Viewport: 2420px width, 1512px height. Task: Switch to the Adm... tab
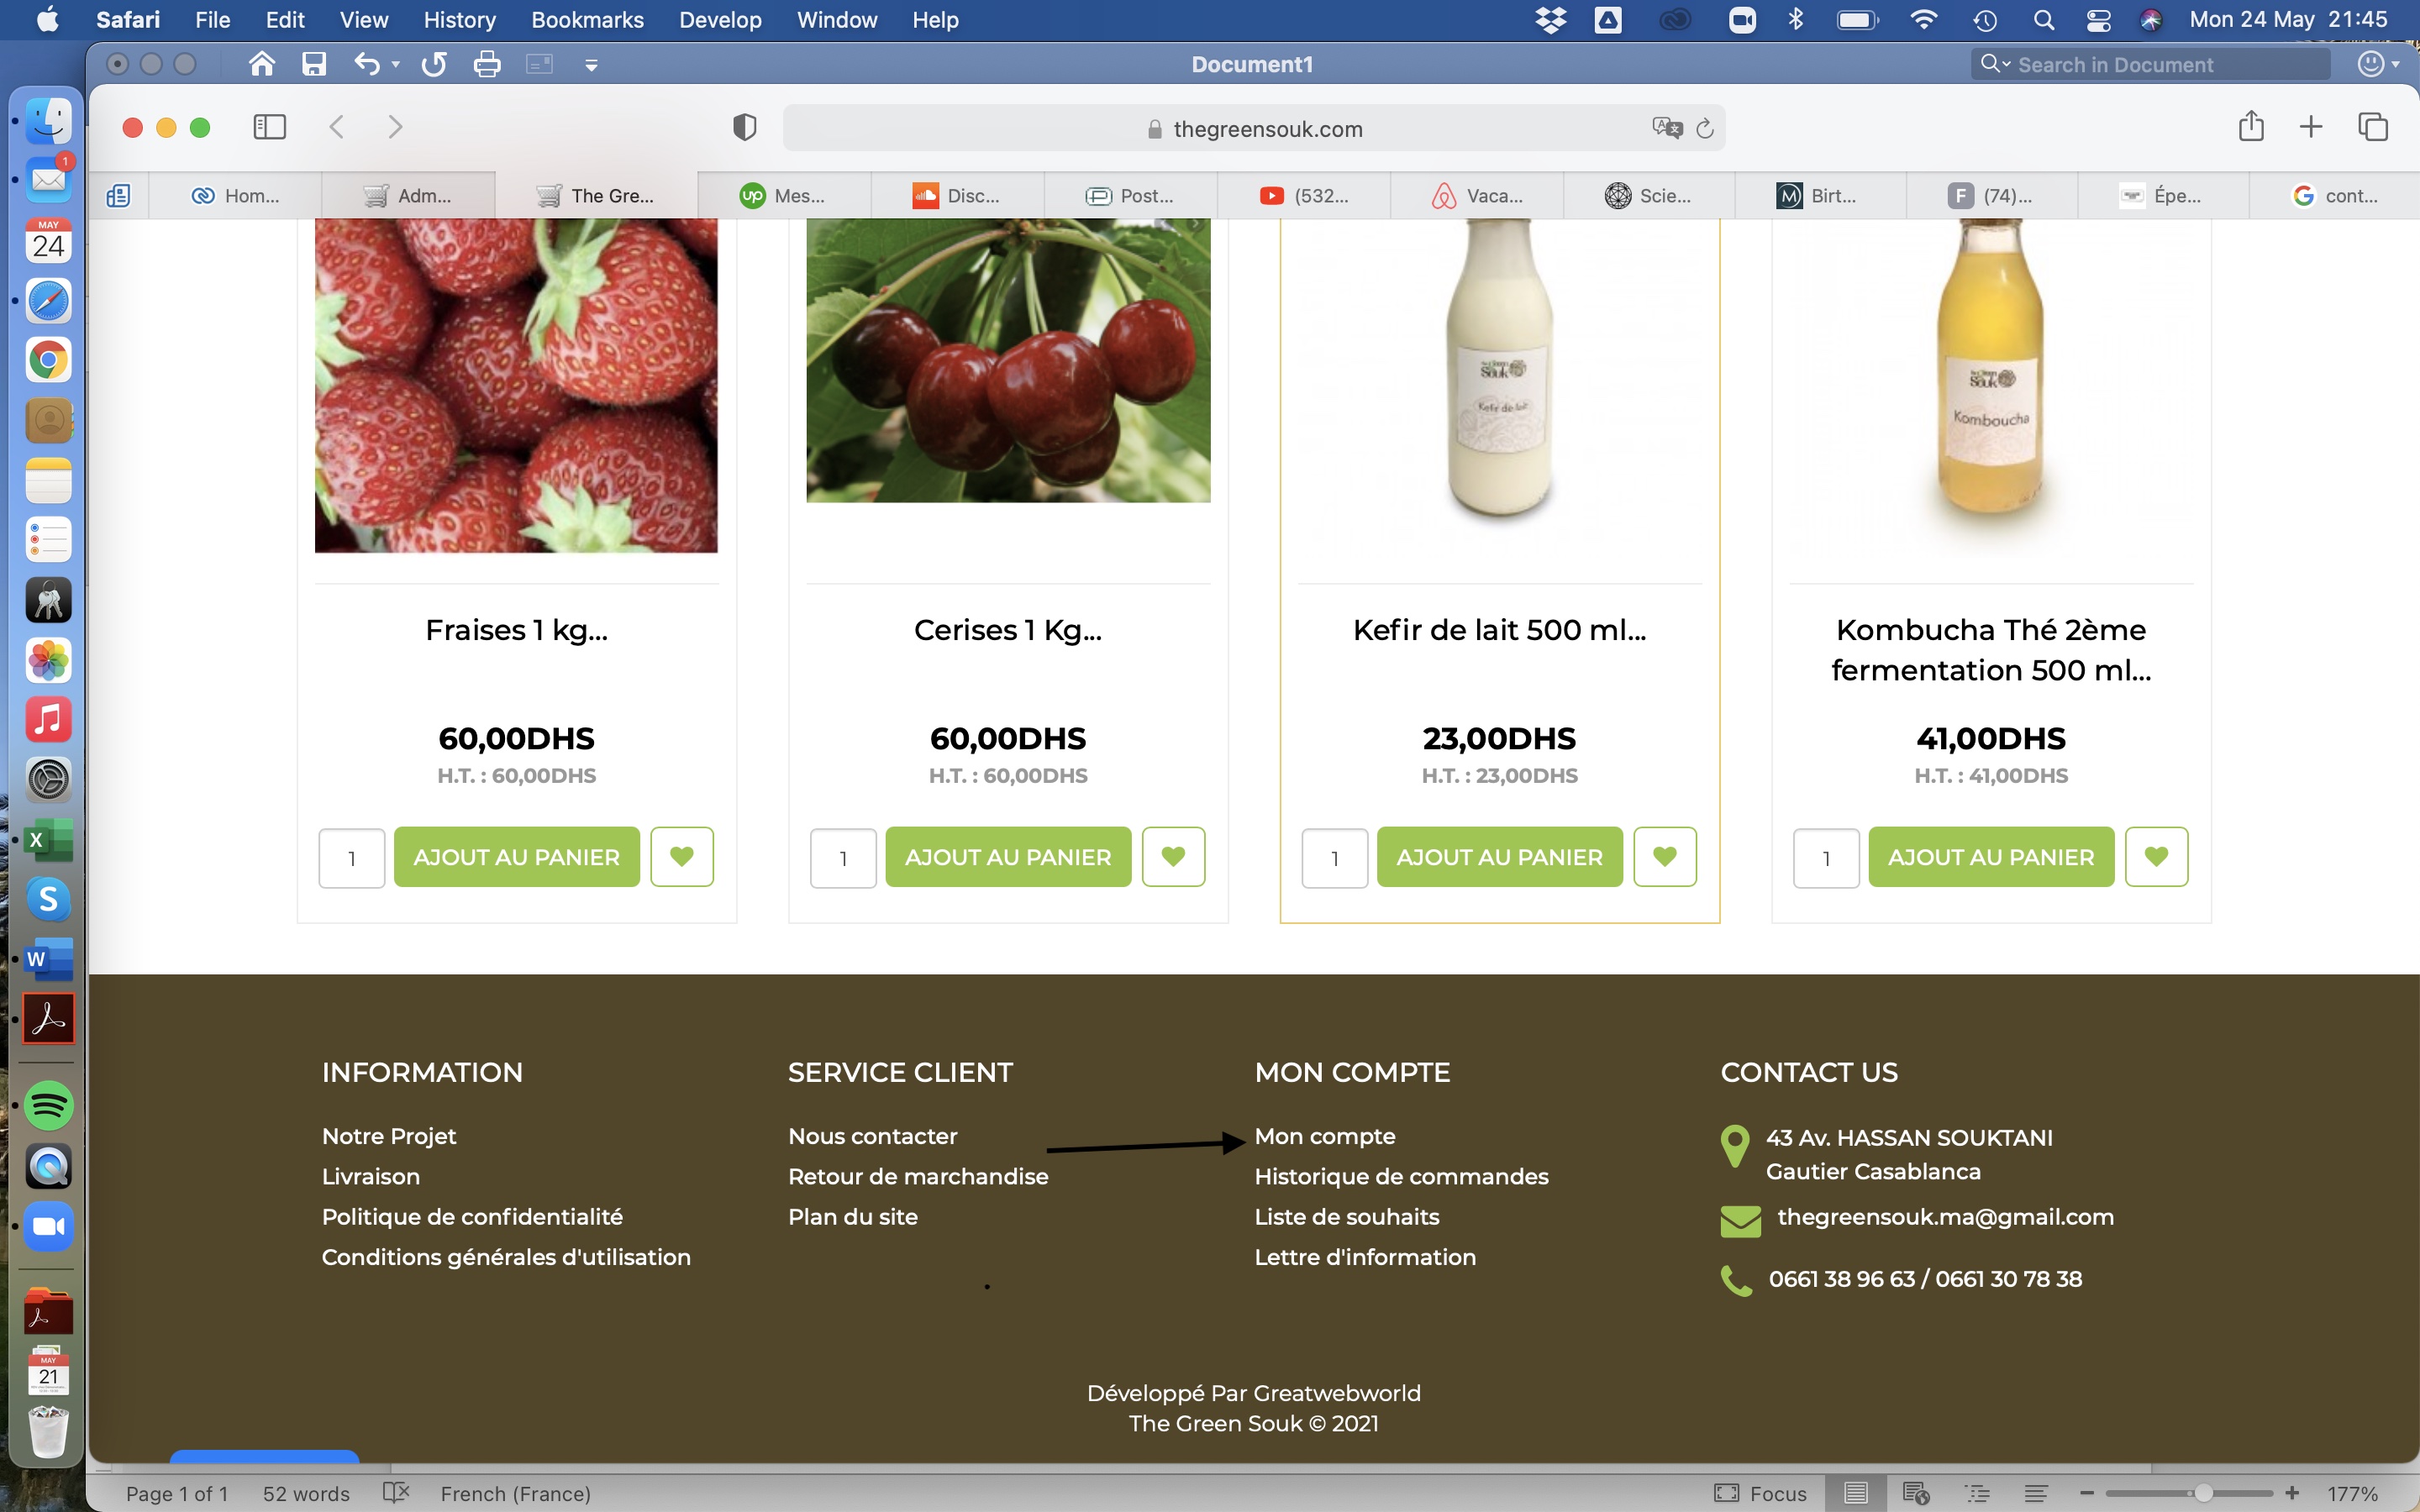(x=408, y=196)
